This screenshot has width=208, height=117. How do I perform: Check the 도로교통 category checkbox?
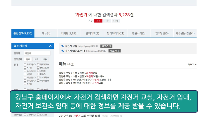click(x=25, y=64)
